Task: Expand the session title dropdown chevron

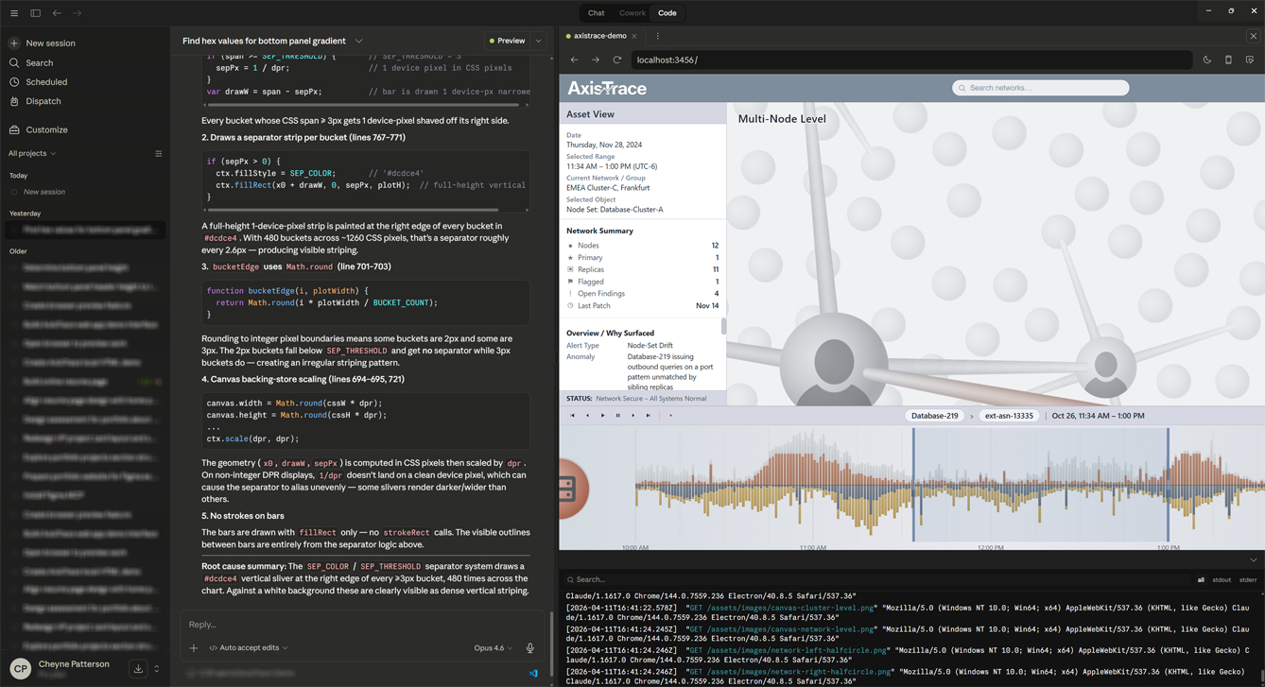Action: point(358,42)
